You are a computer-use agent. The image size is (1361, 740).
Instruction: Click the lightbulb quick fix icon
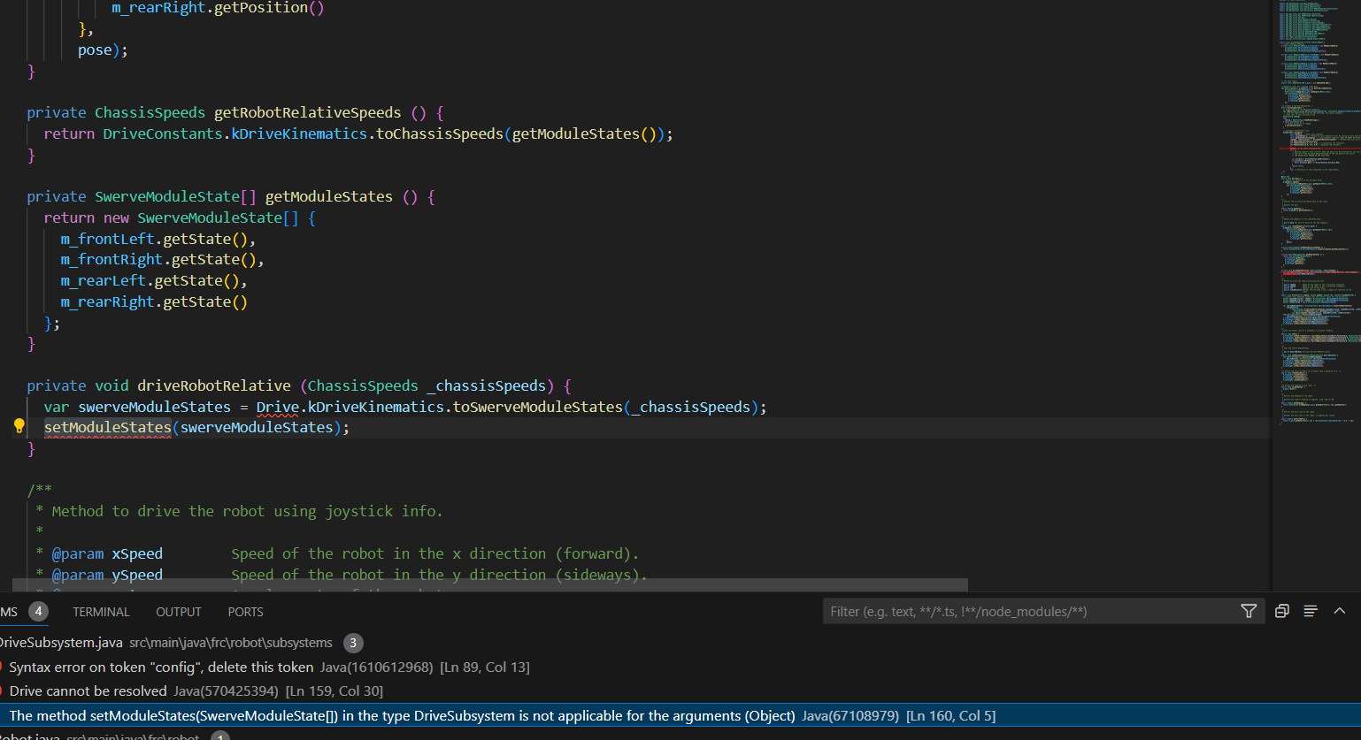pyautogui.click(x=19, y=427)
